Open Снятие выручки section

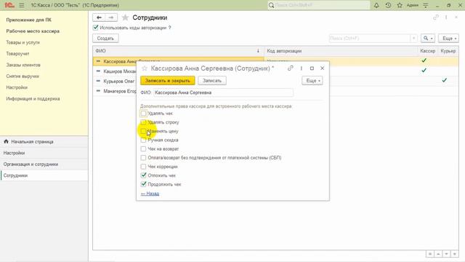click(x=23, y=76)
